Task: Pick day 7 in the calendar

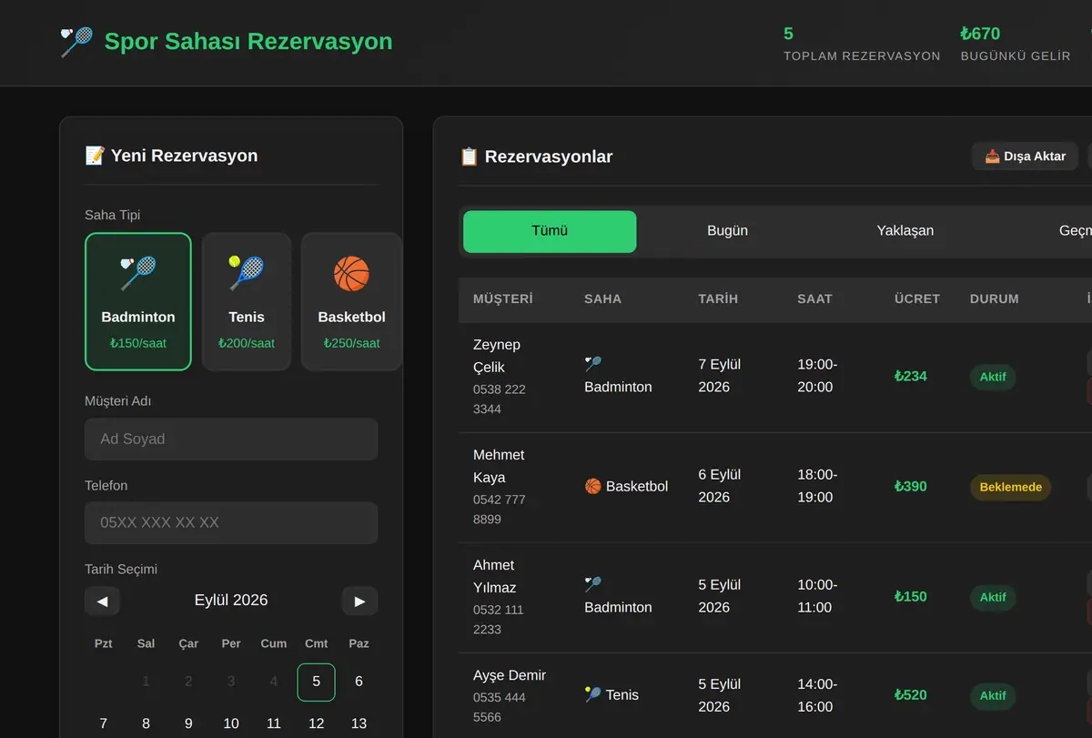Action: click(103, 723)
